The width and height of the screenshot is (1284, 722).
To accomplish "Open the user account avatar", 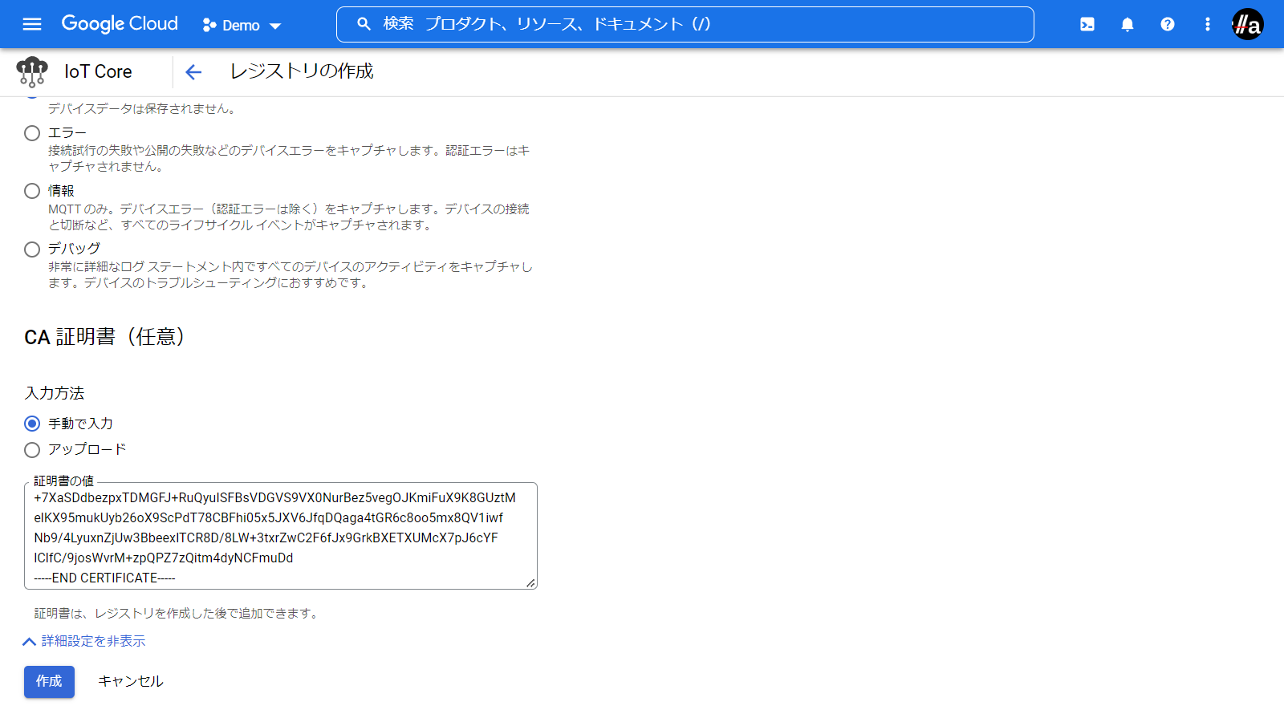I will pos(1248,24).
